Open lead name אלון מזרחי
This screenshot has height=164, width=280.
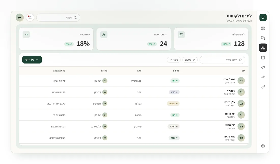[x=229, y=102]
